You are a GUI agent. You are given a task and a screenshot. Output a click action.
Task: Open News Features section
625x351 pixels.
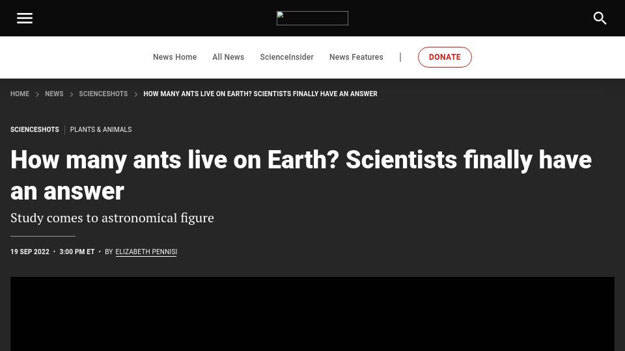(x=356, y=57)
